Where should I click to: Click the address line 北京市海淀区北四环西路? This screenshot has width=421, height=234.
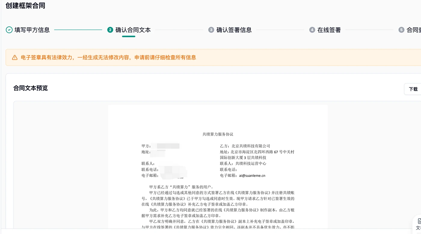257,152
